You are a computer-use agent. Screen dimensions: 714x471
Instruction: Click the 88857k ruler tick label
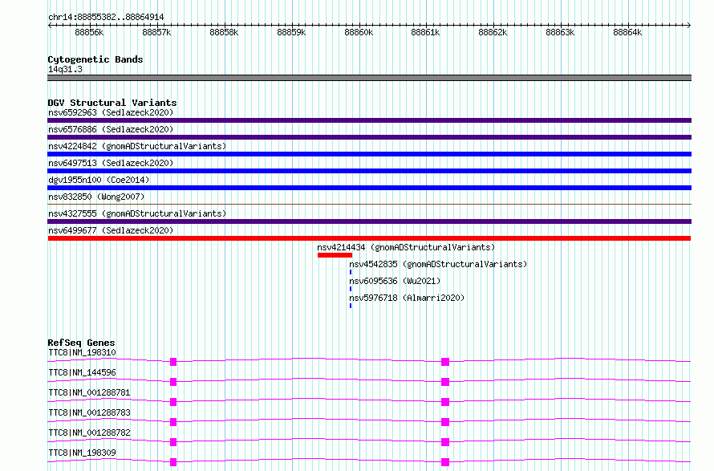156,32
